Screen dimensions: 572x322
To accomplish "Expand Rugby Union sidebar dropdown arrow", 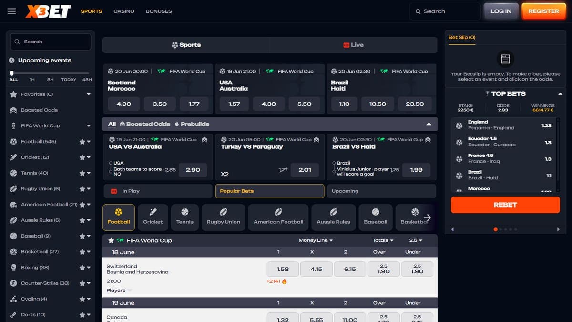I will (89, 189).
